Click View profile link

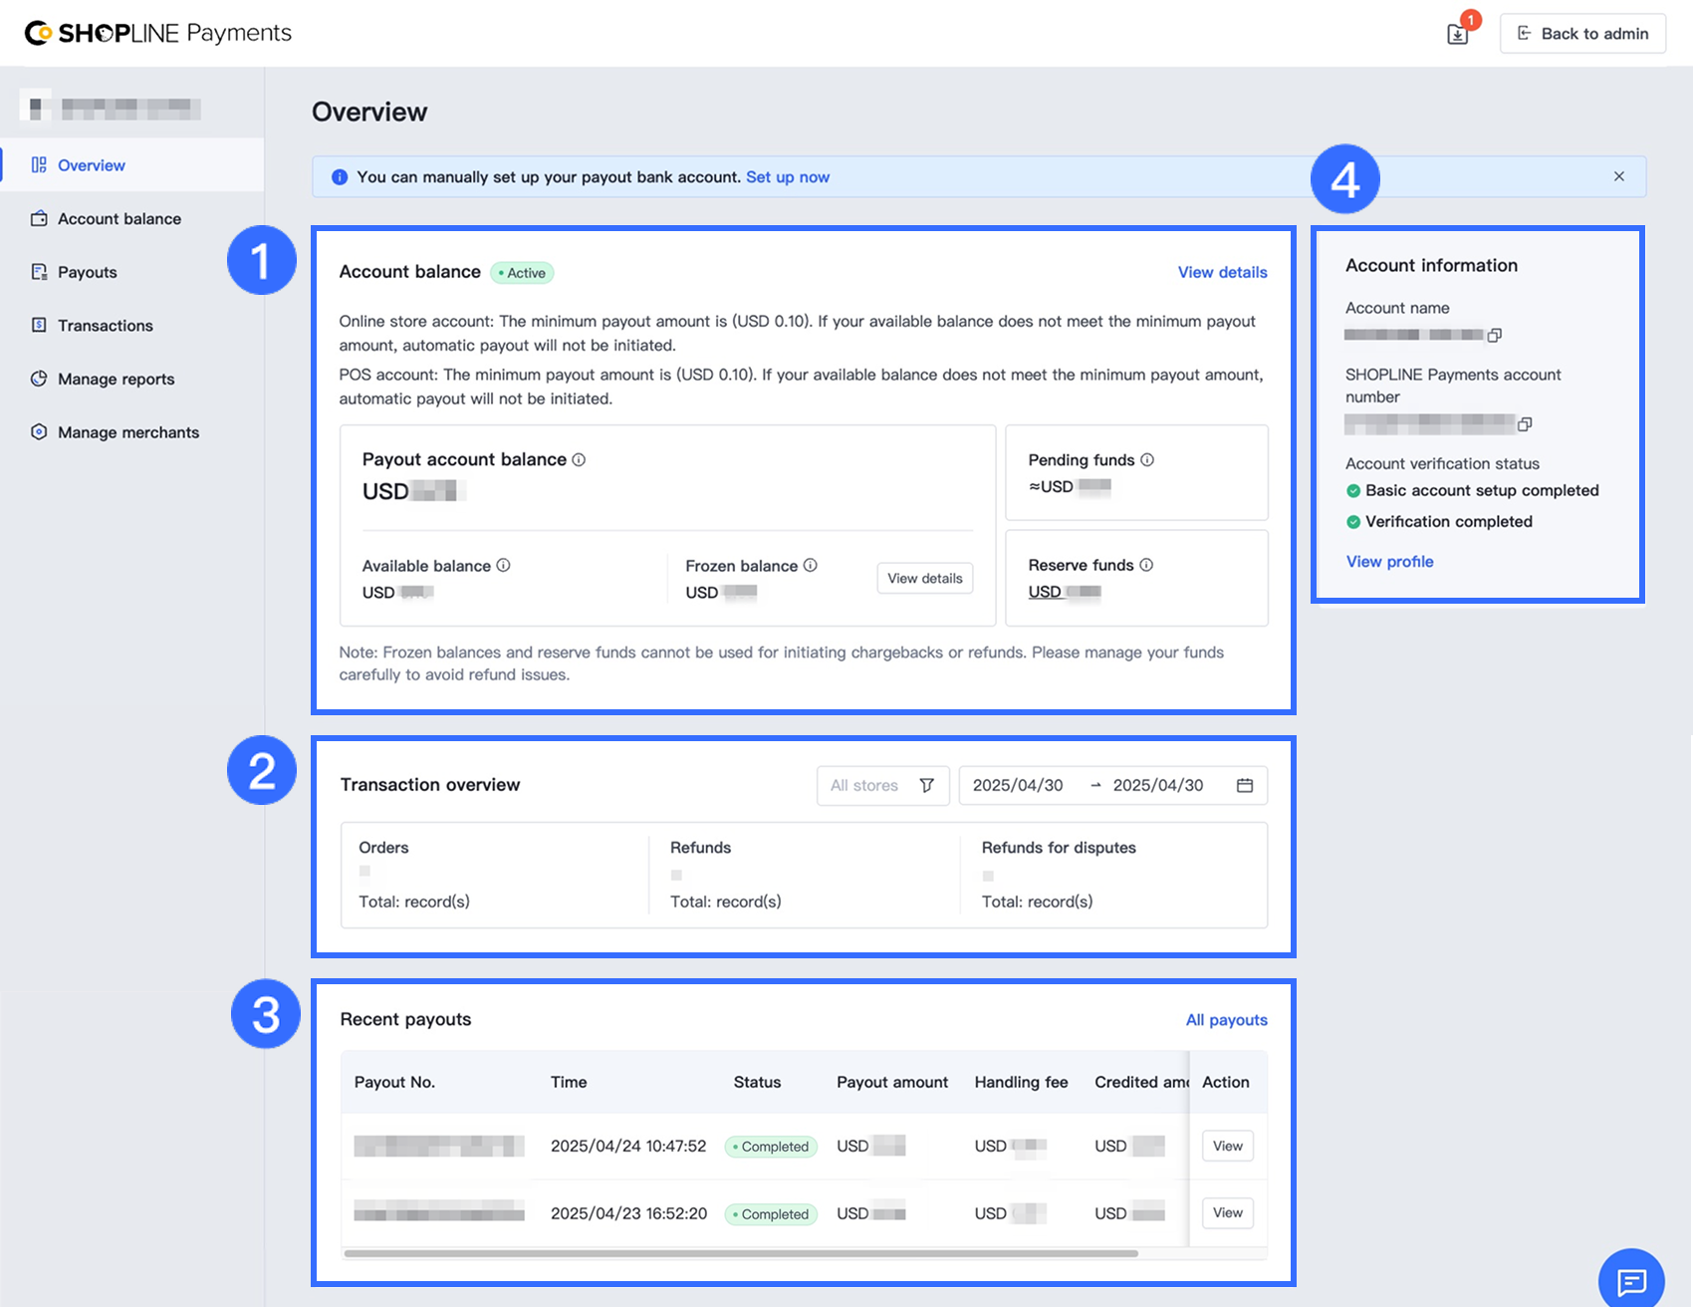pos(1389,562)
